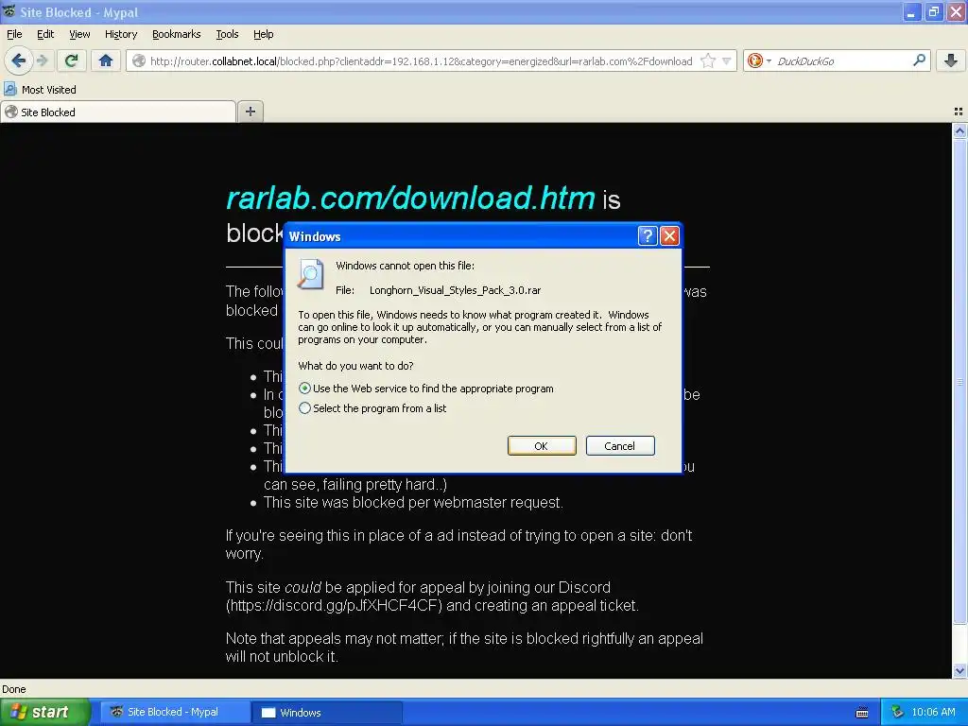Go back using the browser Back arrow
Viewport: 968px width, 726px height.
point(19,60)
